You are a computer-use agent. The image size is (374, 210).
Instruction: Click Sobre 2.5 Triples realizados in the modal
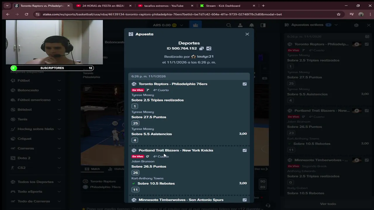click(x=157, y=100)
